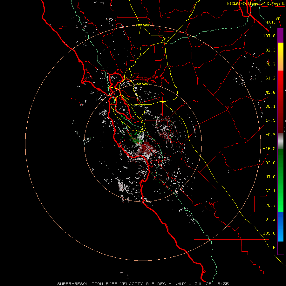This screenshot has width=286, height=286.
Task: Select the 76.7 legend value
Action: coord(270,64)
